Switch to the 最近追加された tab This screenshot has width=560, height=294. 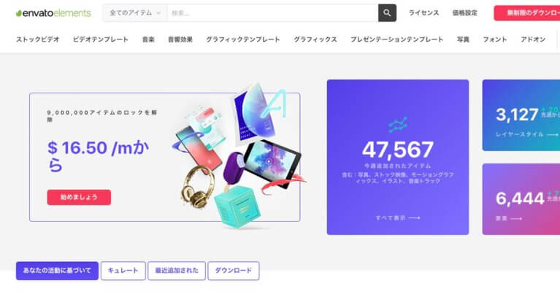click(177, 271)
